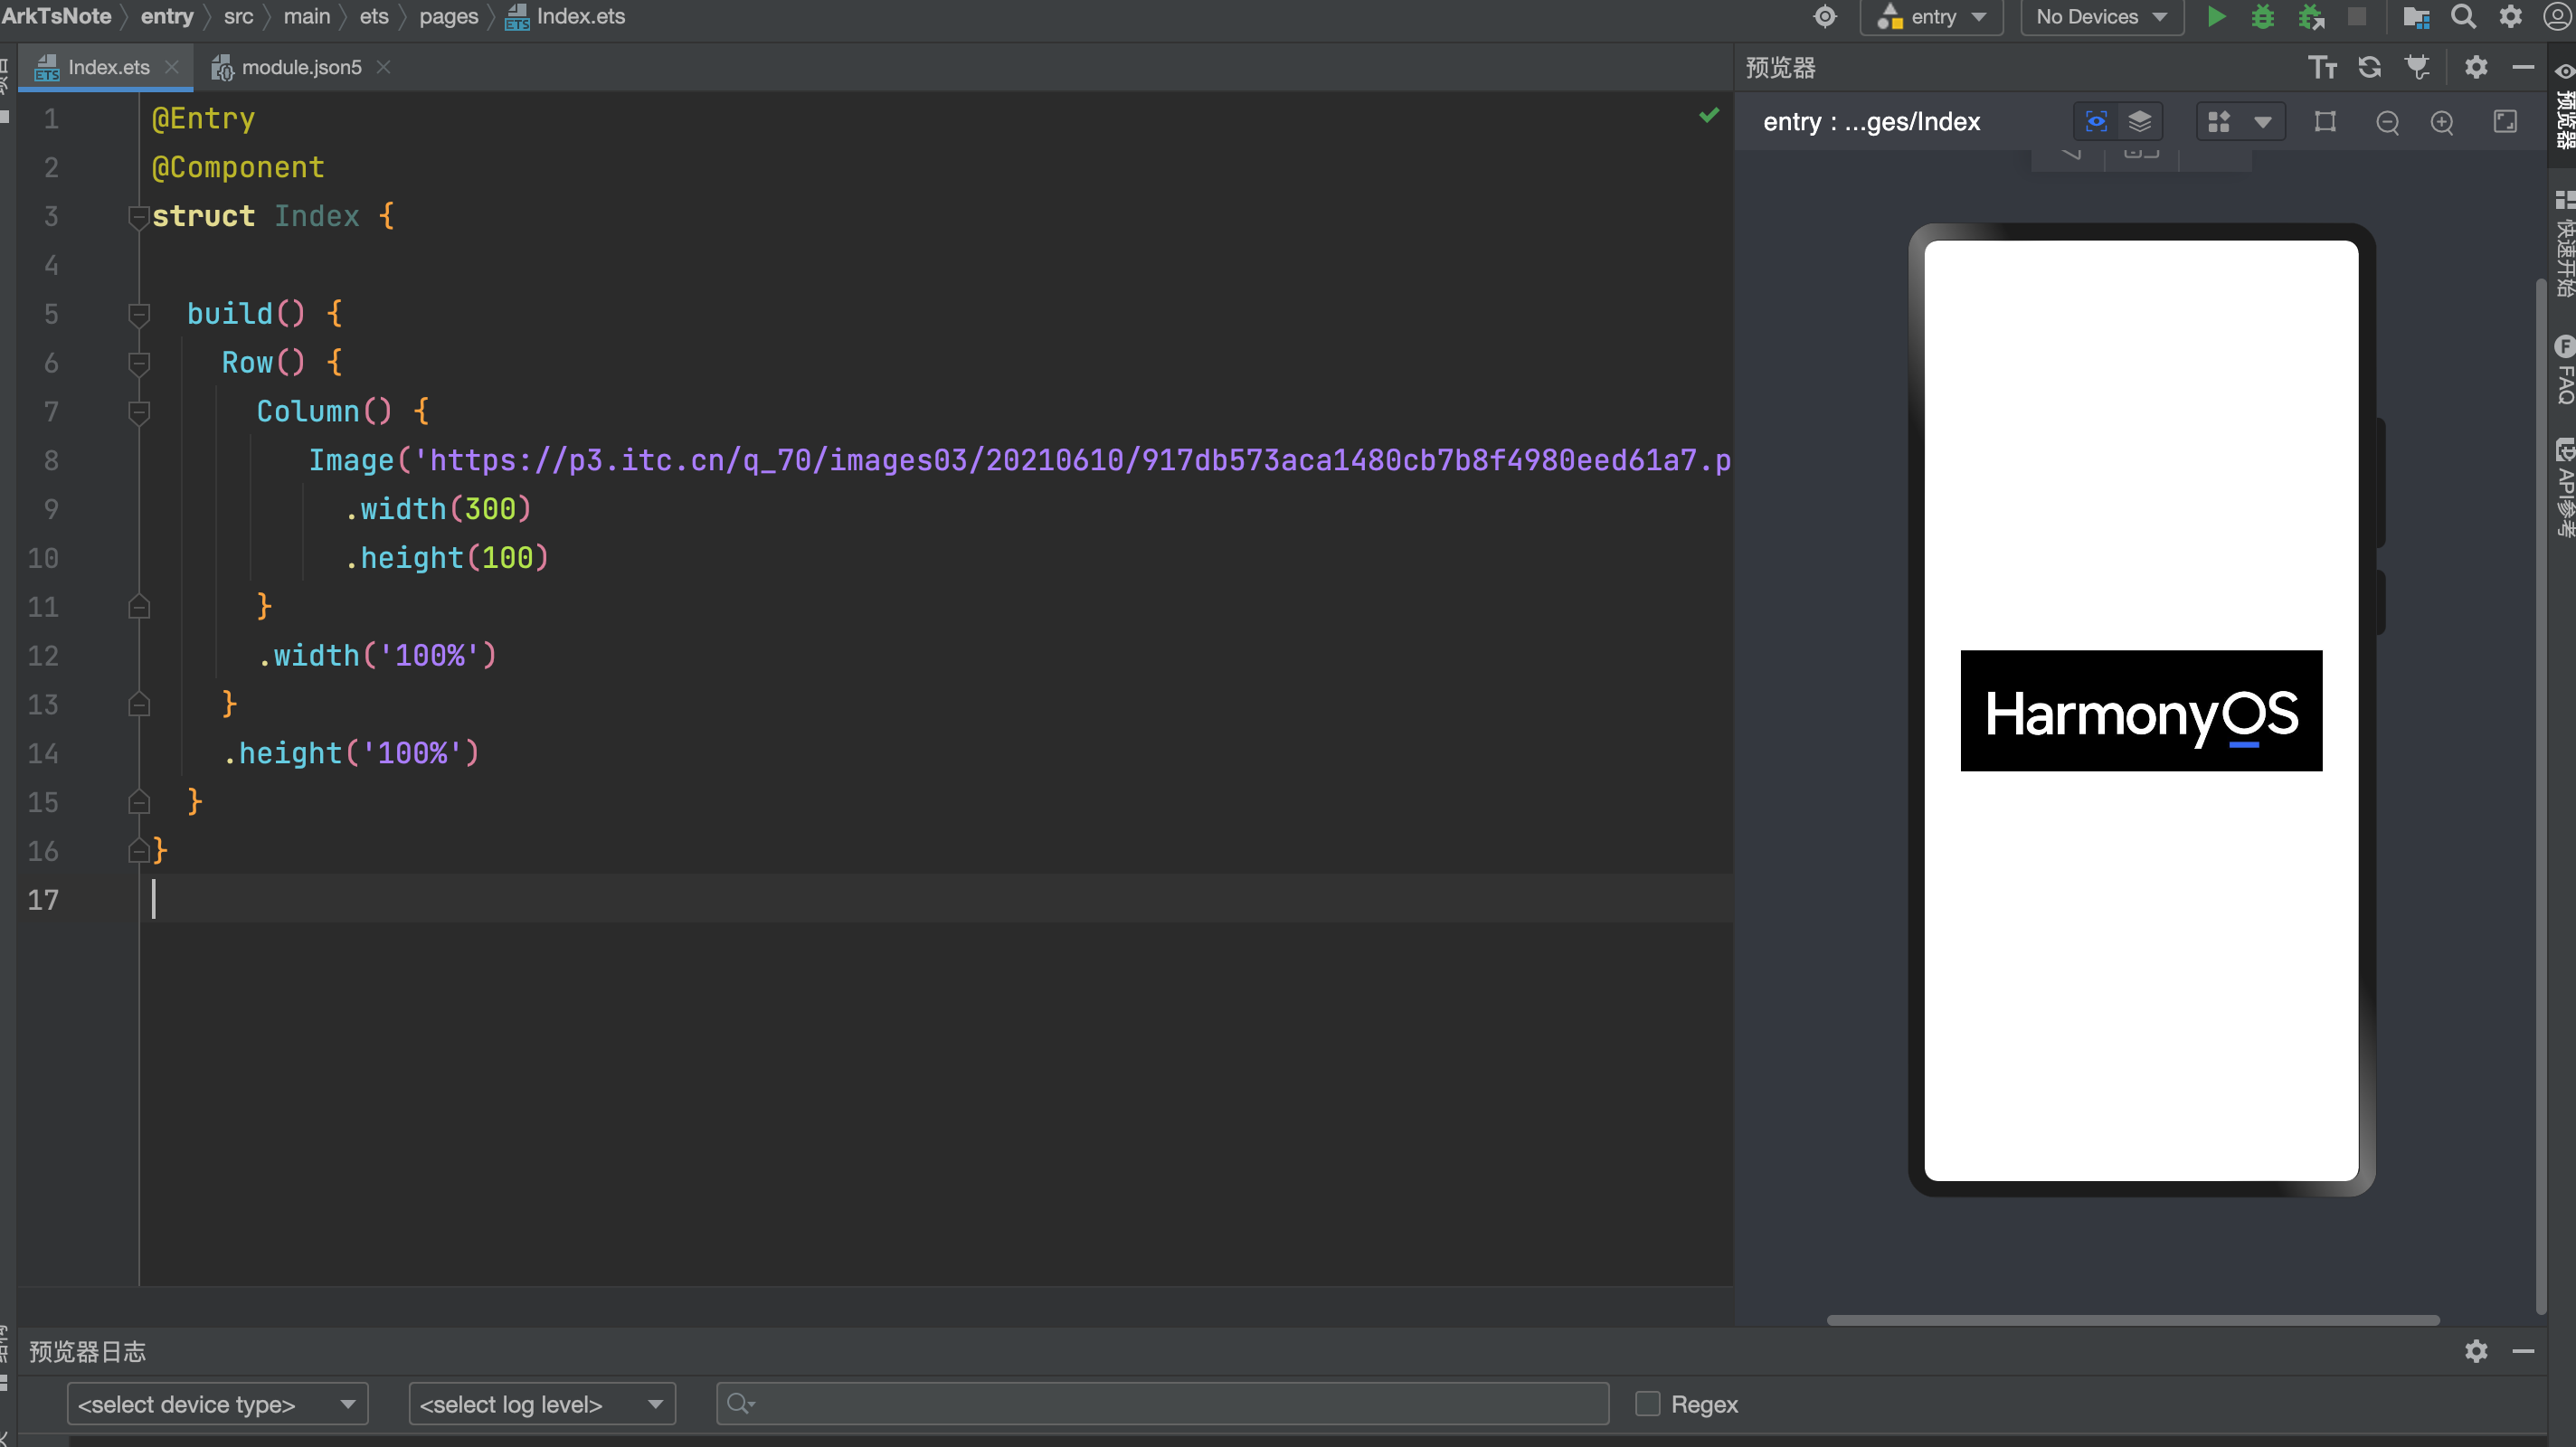Click the previewer plug icon
This screenshot has height=1447, width=2576.
tap(2417, 67)
